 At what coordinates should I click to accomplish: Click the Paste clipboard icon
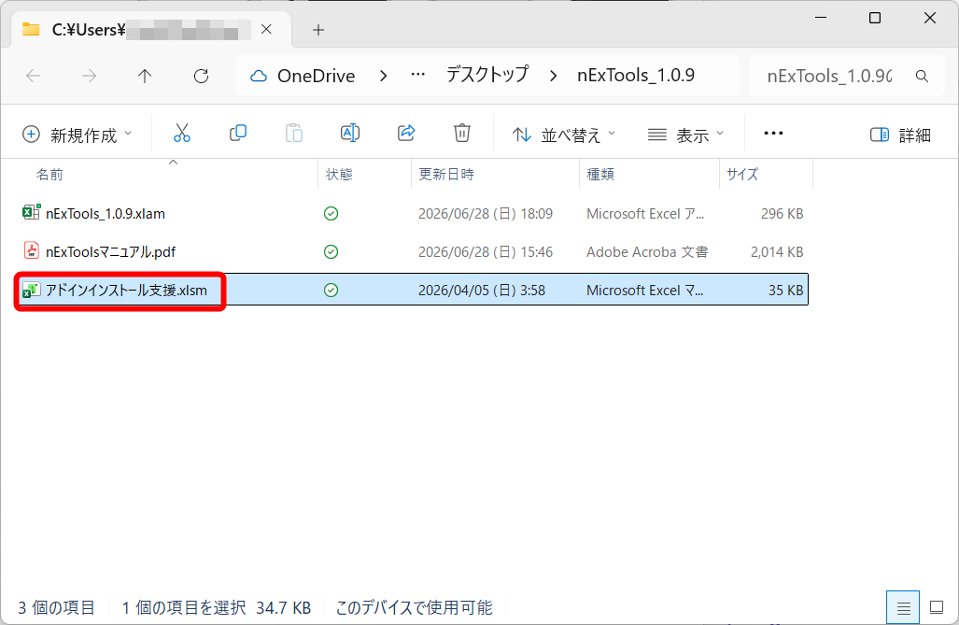[x=294, y=133]
